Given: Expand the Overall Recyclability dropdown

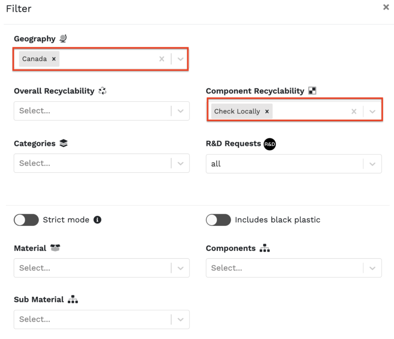Looking at the screenshot, I should 181,111.
